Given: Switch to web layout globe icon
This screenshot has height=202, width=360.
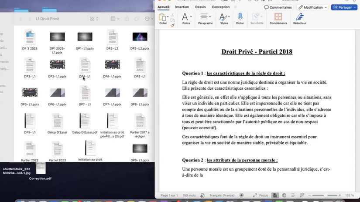Looking at the screenshot, I should [284, 195].
